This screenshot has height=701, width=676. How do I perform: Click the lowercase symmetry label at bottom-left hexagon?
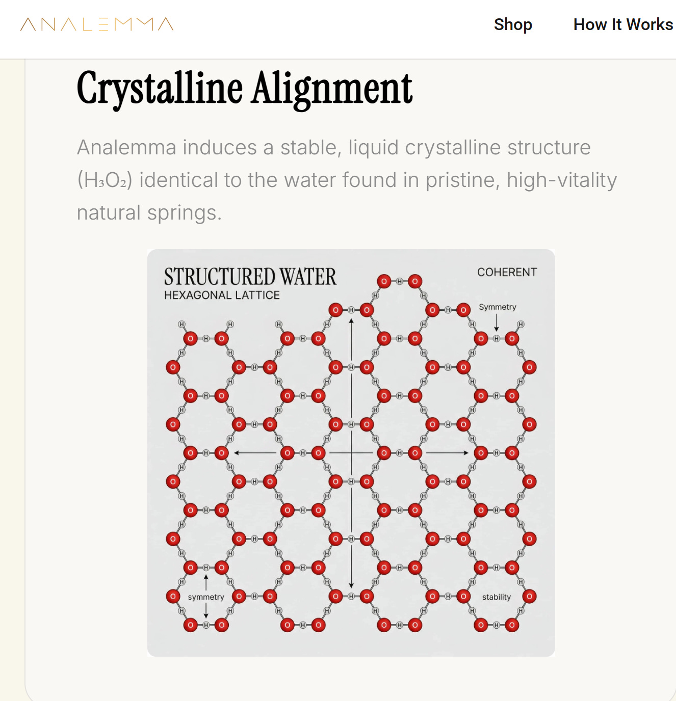coord(206,597)
